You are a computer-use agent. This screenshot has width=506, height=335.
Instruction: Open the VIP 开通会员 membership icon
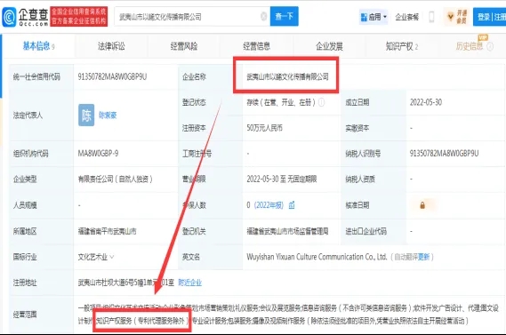456,17
